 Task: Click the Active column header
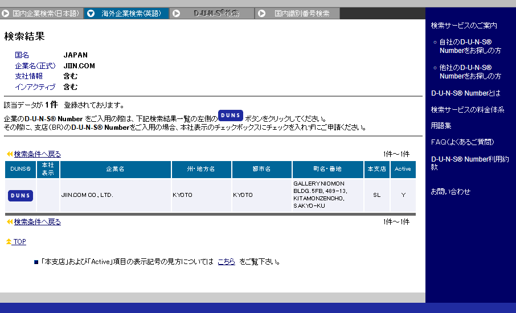pyautogui.click(x=403, y=169)
